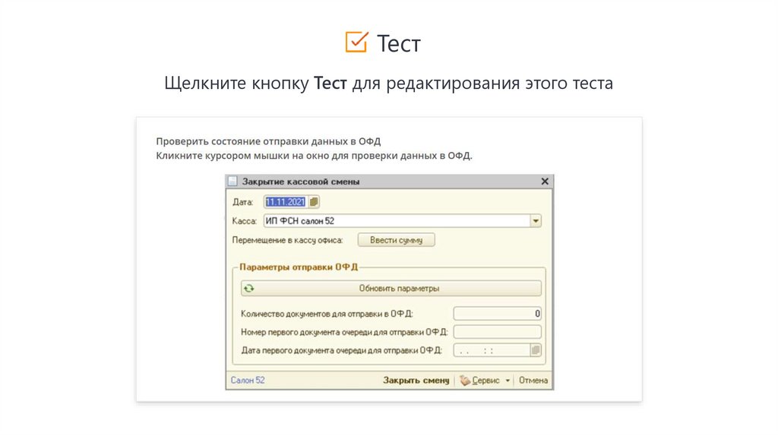Screen dimensions: 778x436
Task: Click the green refresh arrows icon
Action: [x=249, y=289]
